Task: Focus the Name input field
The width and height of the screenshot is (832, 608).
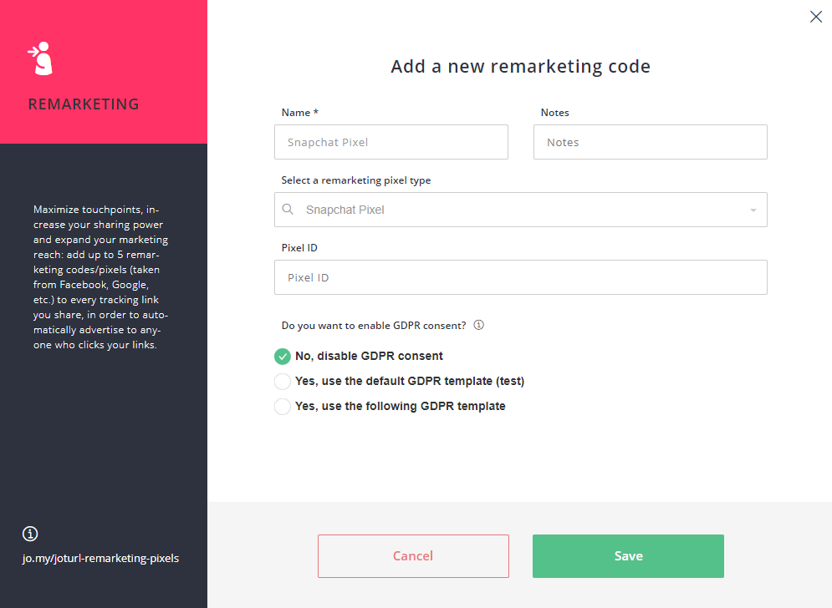Action: click(391, 142)
